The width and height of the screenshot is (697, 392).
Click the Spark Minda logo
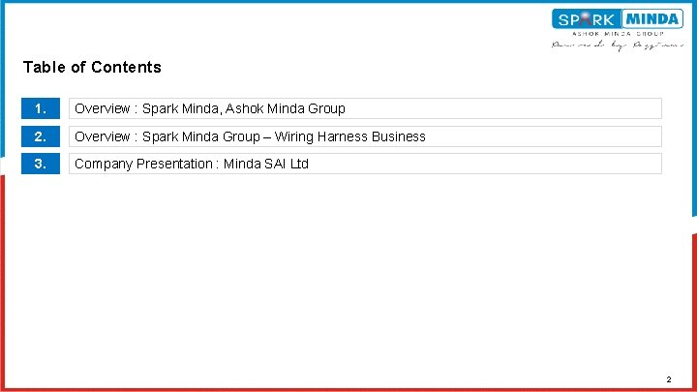(x=618, y=19)
